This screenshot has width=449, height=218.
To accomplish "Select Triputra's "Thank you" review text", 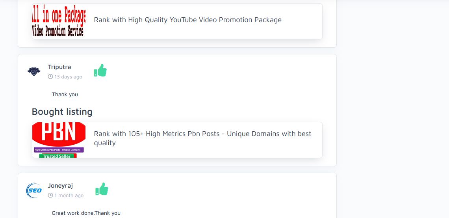I will 65,95.
